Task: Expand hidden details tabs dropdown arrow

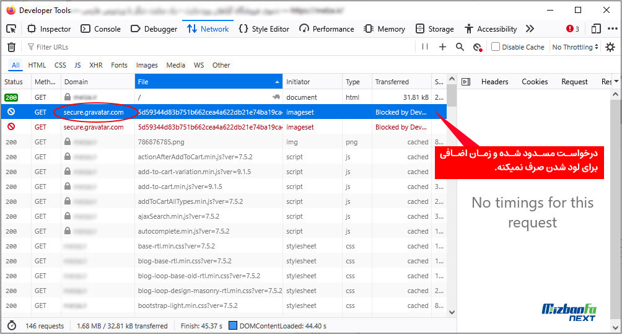Action: coord(616,82)
